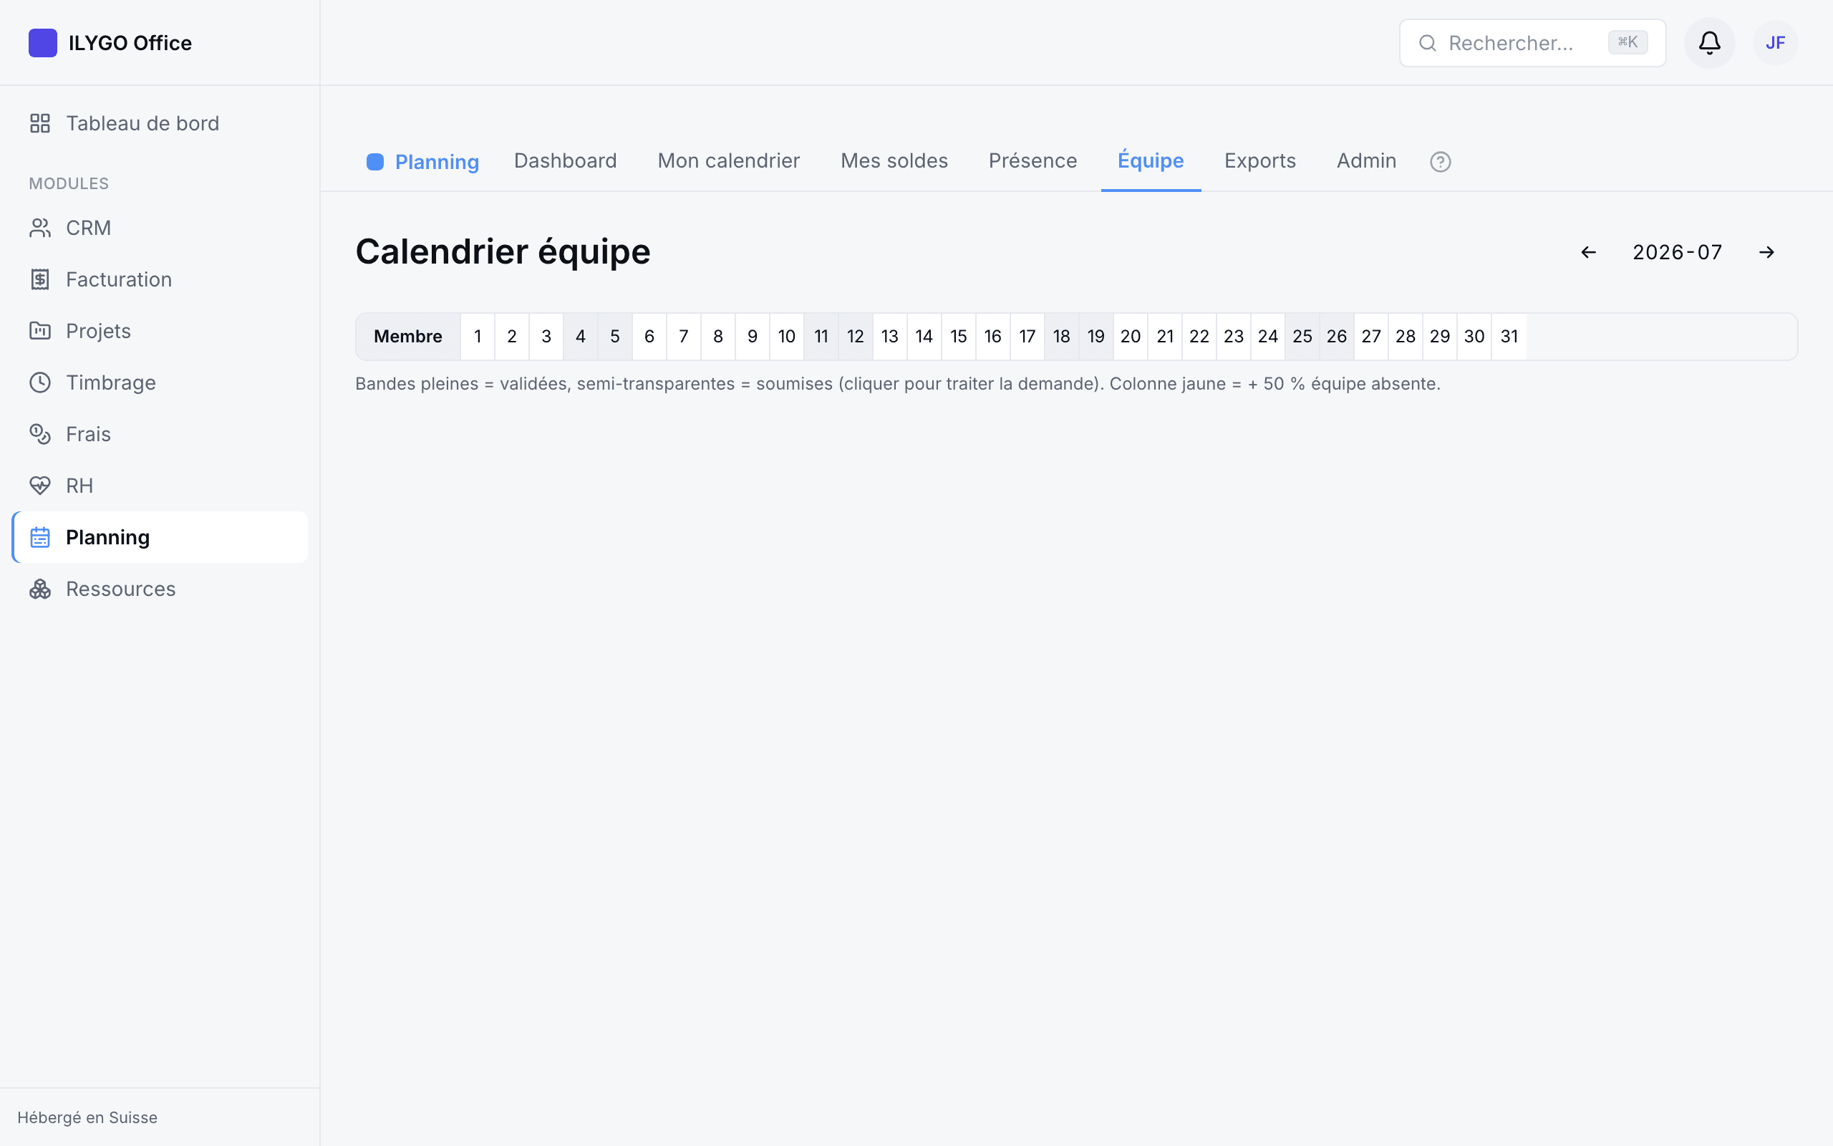This screenshot has width=1833, height=1146.
Task: Open the Admin tab
Action: click(1365, 160)
